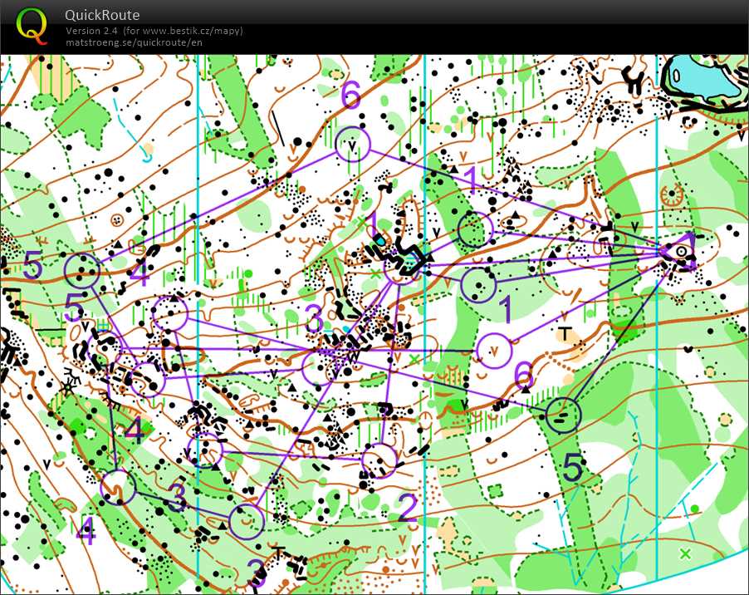Select the purple circle left of pink 6
The width and height of the screenshot is (749, 595).
pos(494,350)
